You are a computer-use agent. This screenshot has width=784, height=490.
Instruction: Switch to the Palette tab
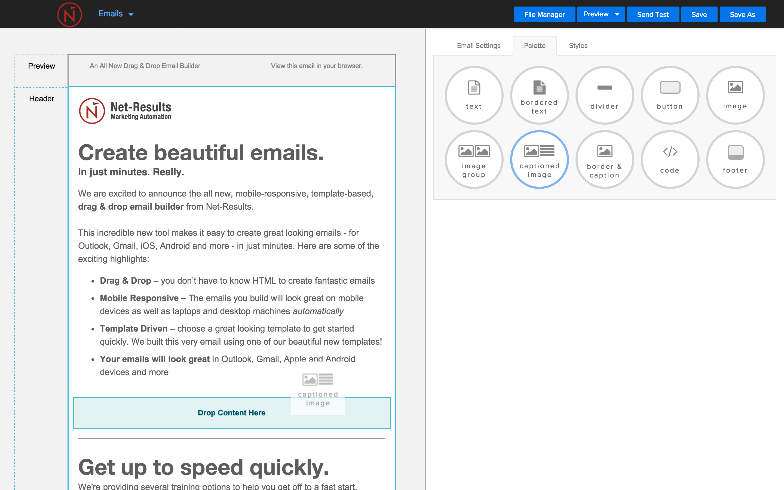click(x=535, y=46)
